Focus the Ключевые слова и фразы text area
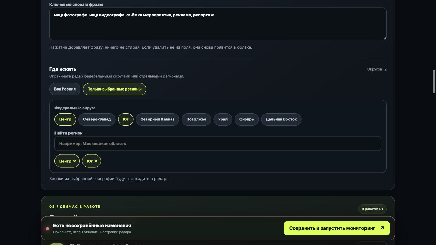The image size is (436, 245). tap(218, 24)
